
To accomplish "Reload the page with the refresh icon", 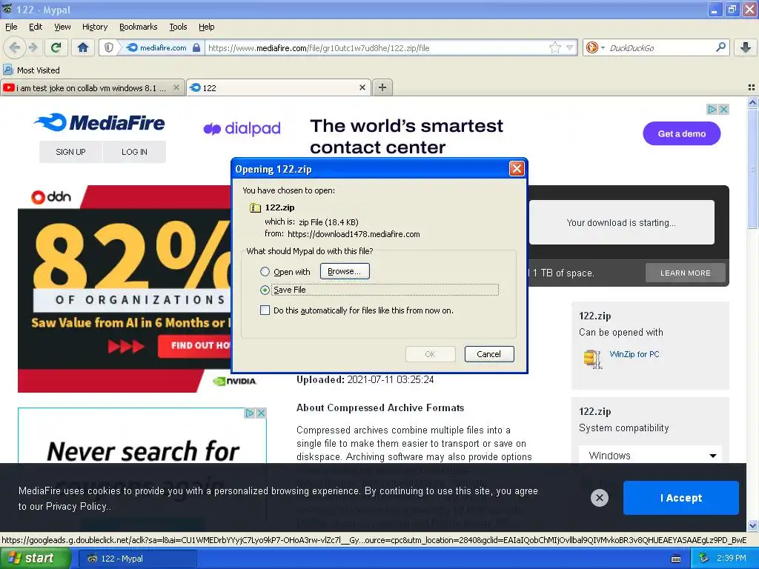I will (x=56, y=47).
